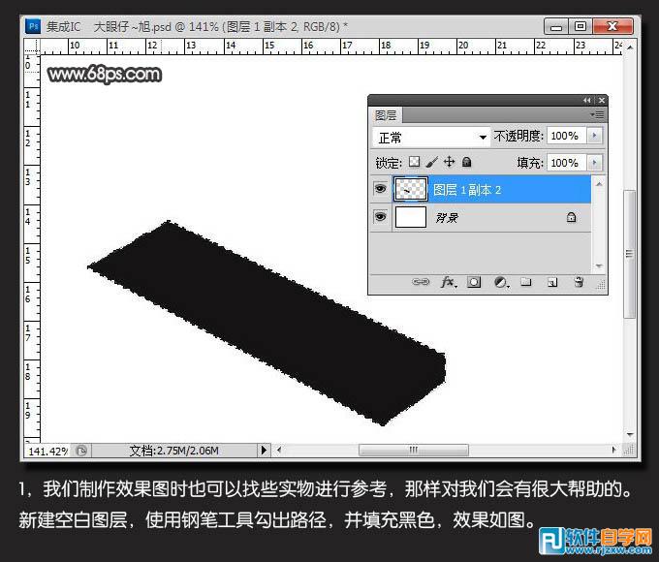
Task: Click the link layers icon
Action: (421, 282)
